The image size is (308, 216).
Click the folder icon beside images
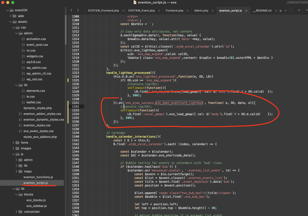coord(17,148)
